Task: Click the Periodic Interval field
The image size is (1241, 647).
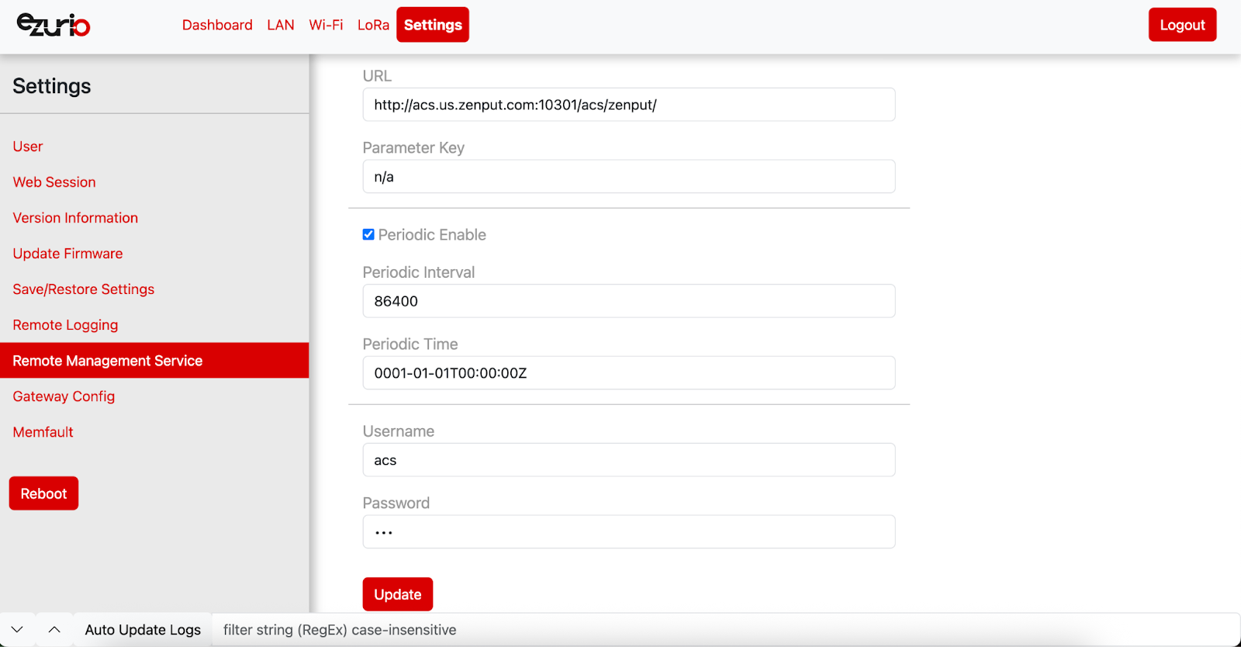Action: pos(629,301)
